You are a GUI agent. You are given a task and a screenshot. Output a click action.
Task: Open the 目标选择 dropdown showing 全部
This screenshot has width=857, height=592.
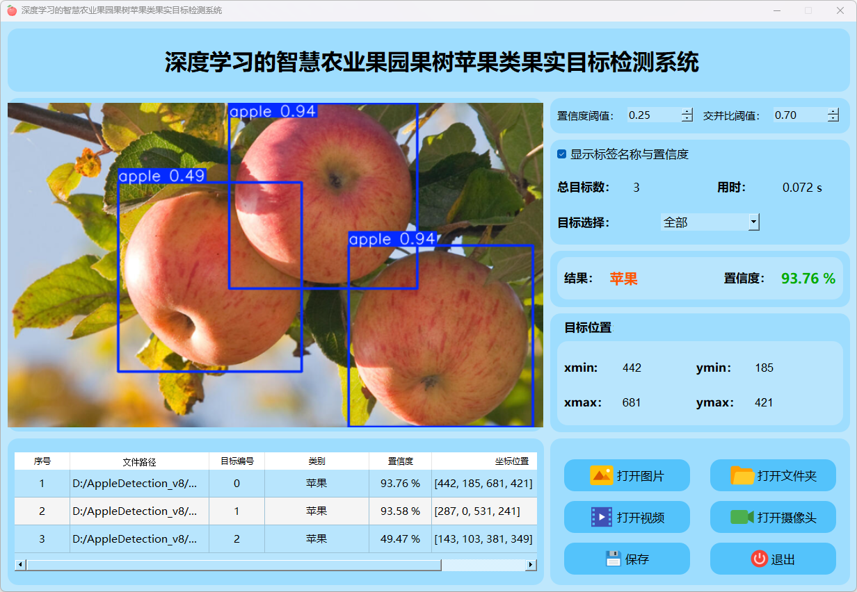[x=710, y=222]
